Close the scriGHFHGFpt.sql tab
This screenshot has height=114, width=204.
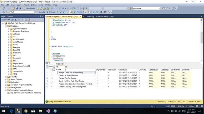[80, 16]
